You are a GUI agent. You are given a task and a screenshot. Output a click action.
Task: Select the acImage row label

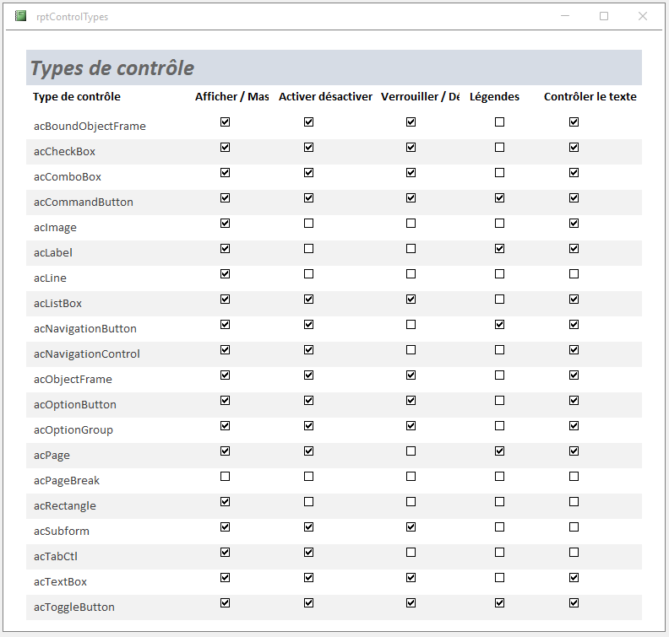pyautogui.click(x=55, y=228)
